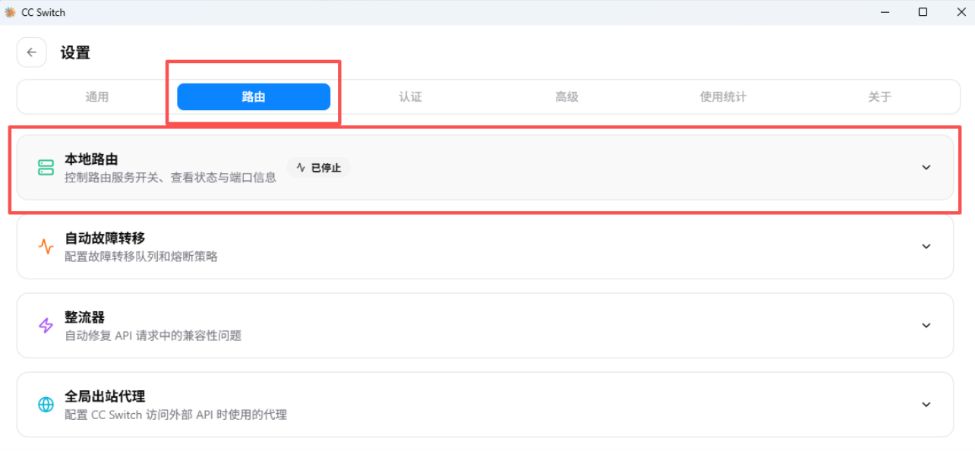This screenshot has width=975, height=451.
Task: Expand the 全局出站代理 section chevron
Action: (x=926, y=405)
